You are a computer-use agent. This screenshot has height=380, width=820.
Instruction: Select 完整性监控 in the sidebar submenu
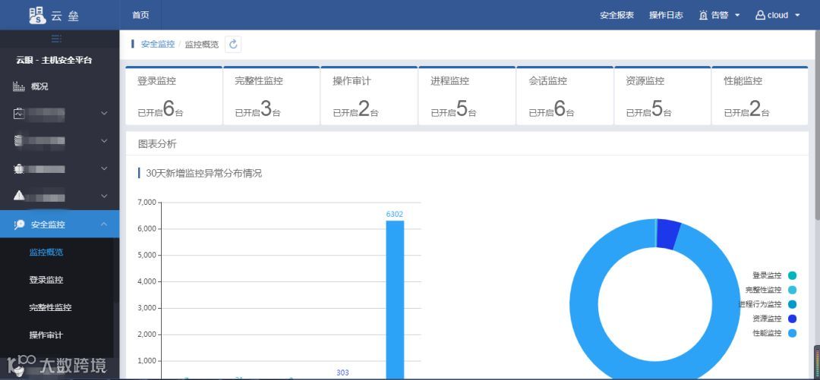click(x=50, y=308)
